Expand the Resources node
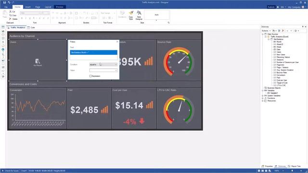 point(263,100)
